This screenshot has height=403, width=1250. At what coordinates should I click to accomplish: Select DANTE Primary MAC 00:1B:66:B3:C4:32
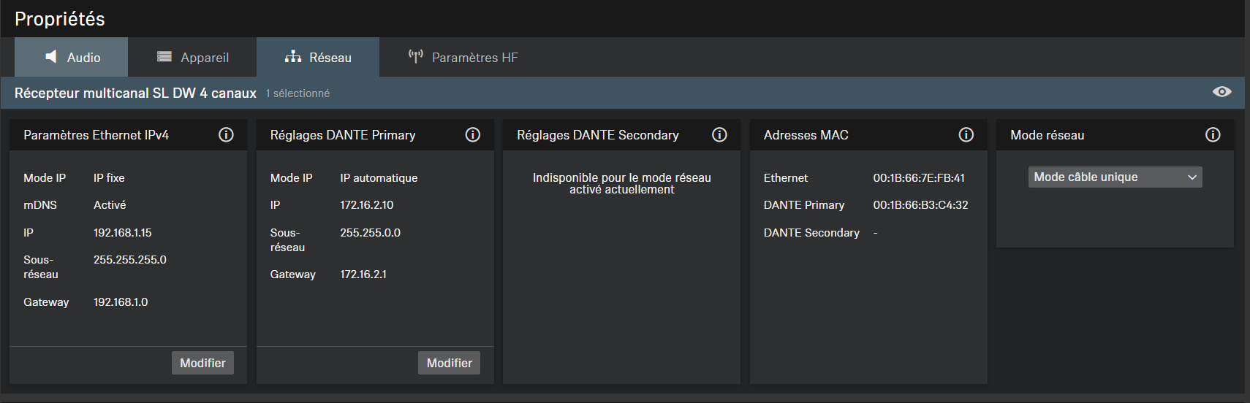pyautogui.click(x=920, y=205)
